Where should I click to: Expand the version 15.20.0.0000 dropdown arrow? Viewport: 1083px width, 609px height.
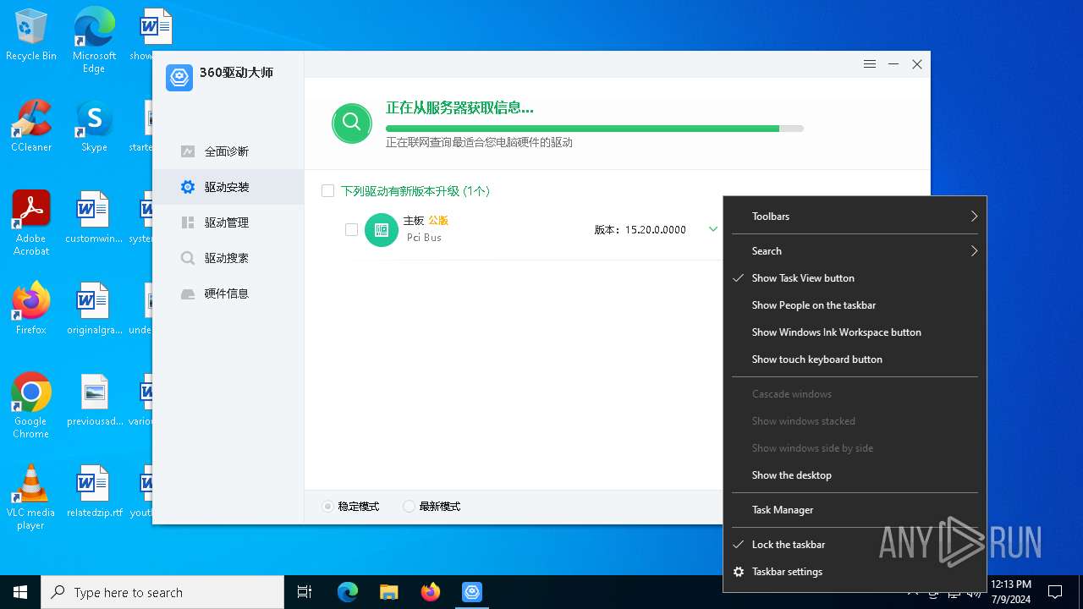[713, 229]
